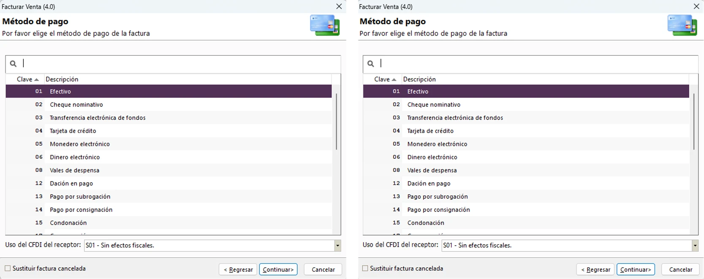Click the credit card icon in left window

[x=325, y=25]
